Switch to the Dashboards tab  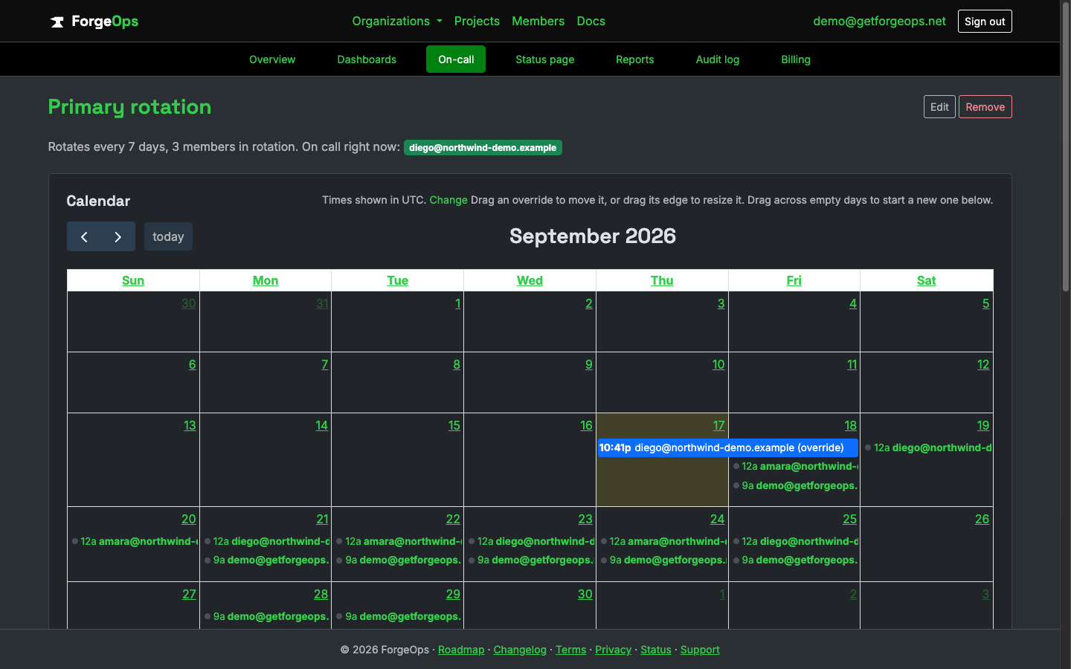tap(367, 59)
